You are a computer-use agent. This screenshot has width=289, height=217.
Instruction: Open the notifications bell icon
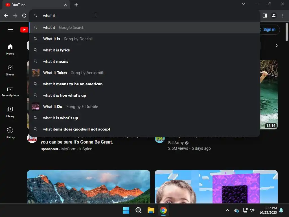281,210
